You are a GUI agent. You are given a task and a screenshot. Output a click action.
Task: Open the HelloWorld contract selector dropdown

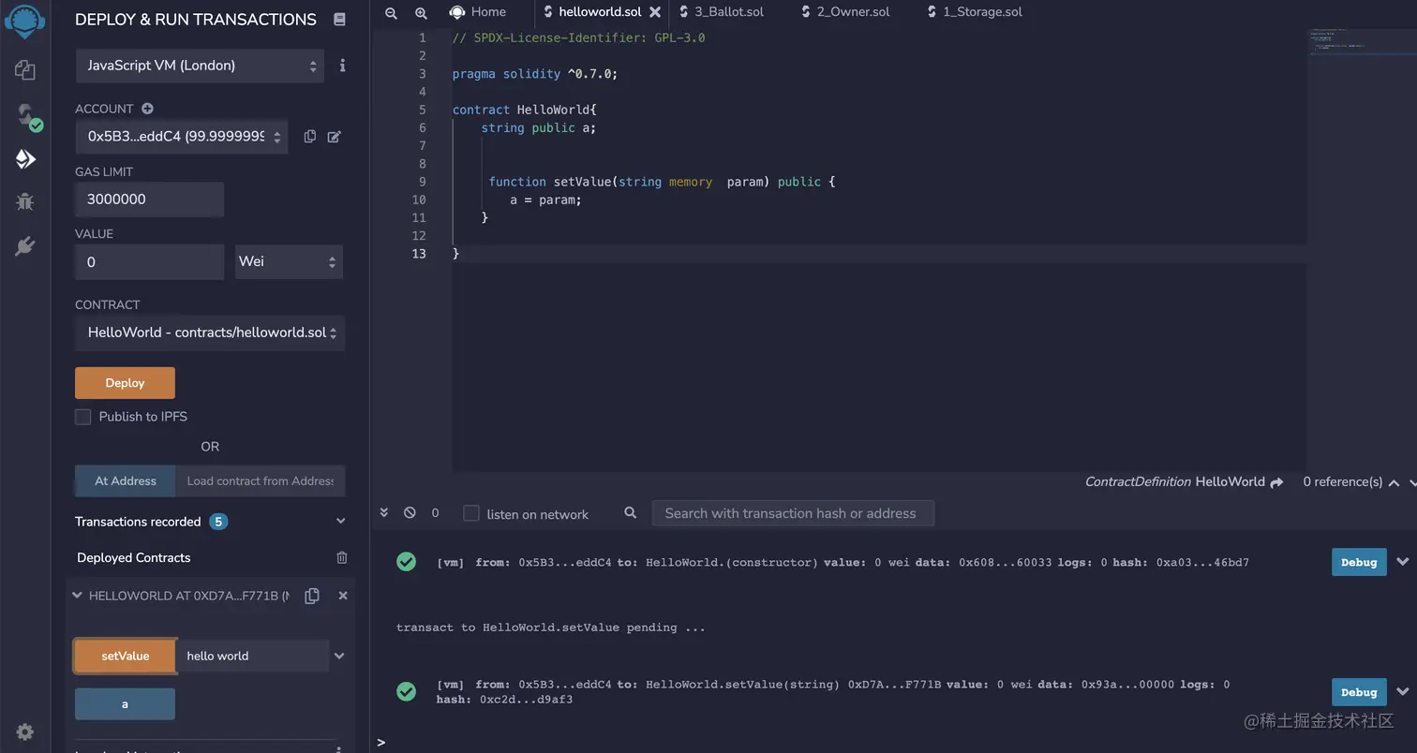coord(210,333)
